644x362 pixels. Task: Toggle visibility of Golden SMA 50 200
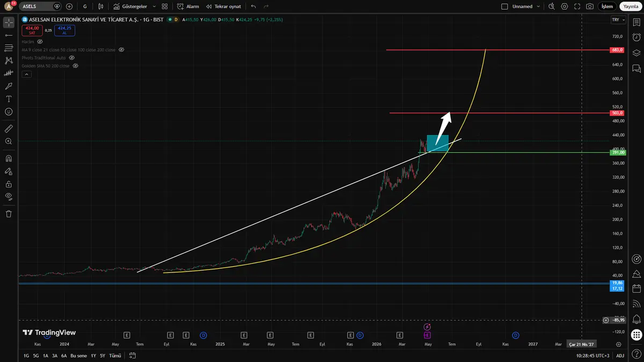coord(75,65)
